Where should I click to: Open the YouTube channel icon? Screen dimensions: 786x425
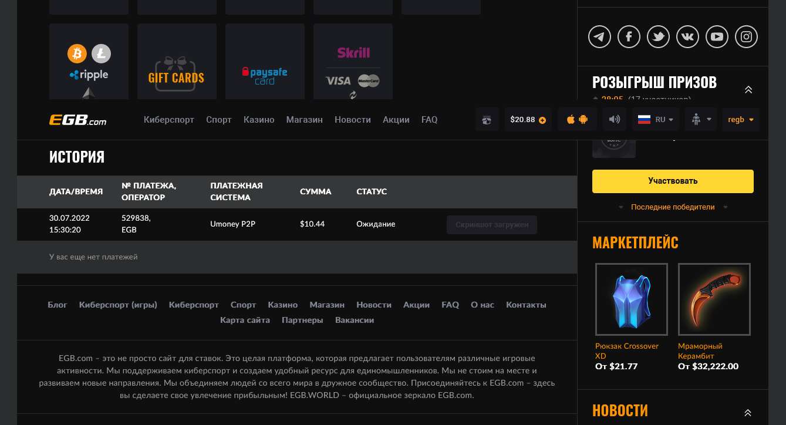[717, 37]
